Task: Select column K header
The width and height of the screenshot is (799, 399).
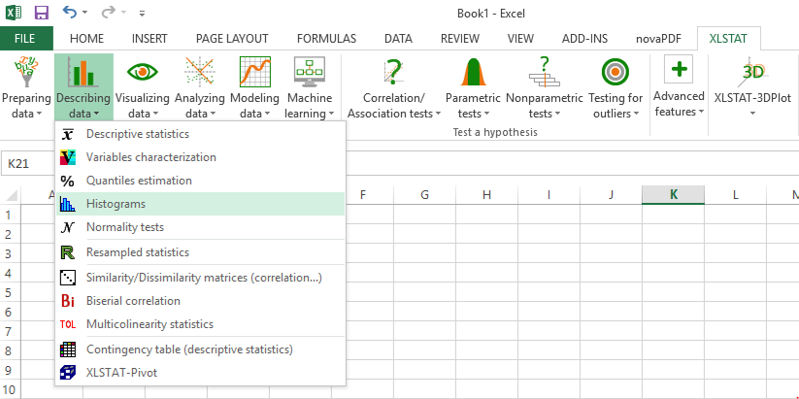Action: tap(673, 195)
